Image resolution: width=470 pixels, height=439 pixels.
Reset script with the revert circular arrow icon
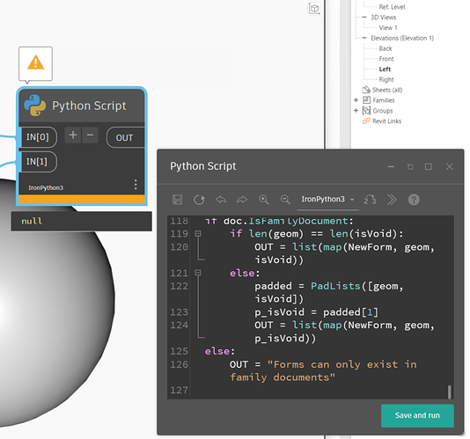tap(199, 200)
